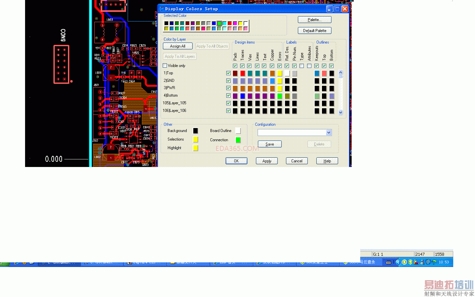
Task: Click the 2147 X-coordinate status field
Action: pyautogui.click(x=424, y=254)
